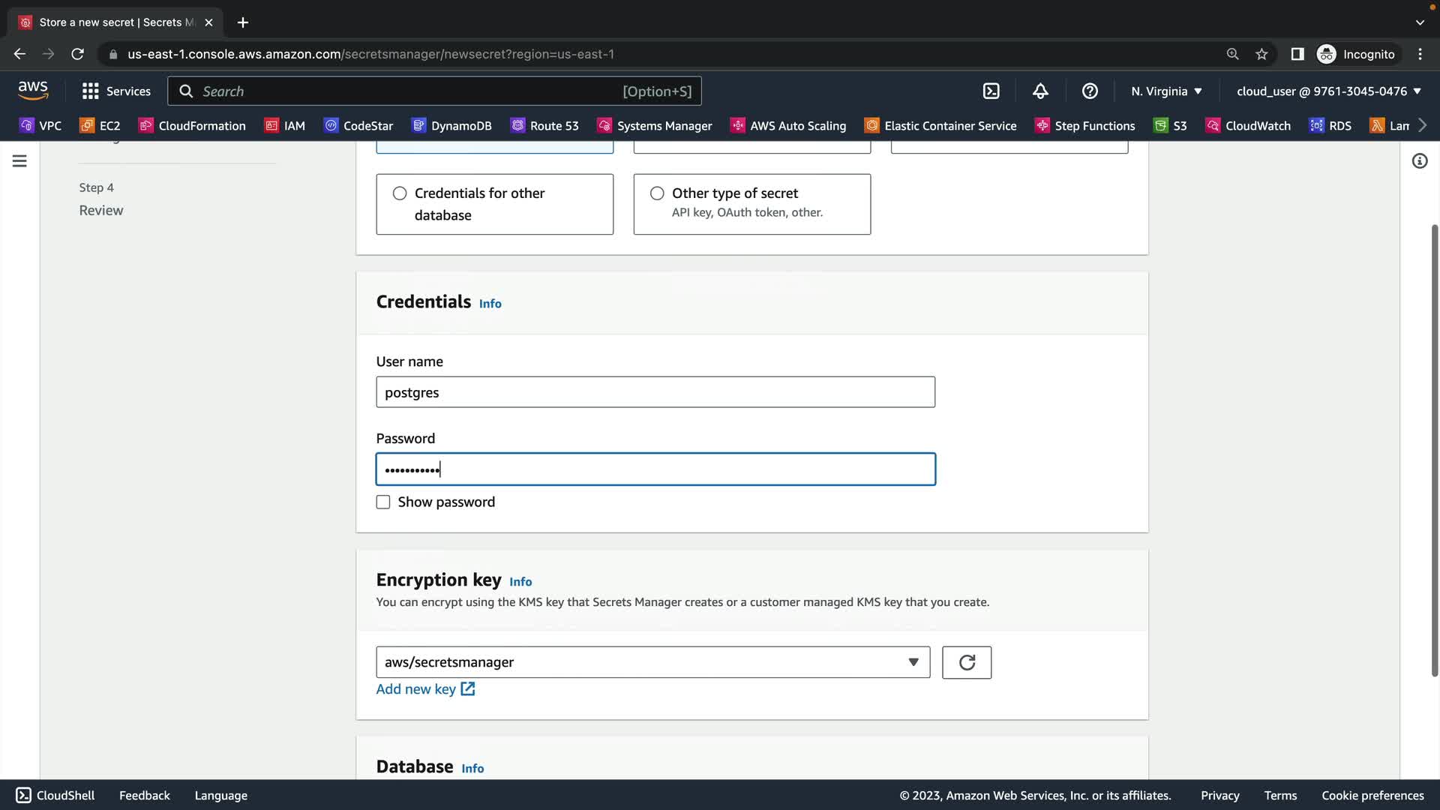Image resolution: width=1440 pixels, height=810 pixels.
Task: Click the AWS logo home icon
Action: pyautogui.click(x=33, y=90)
